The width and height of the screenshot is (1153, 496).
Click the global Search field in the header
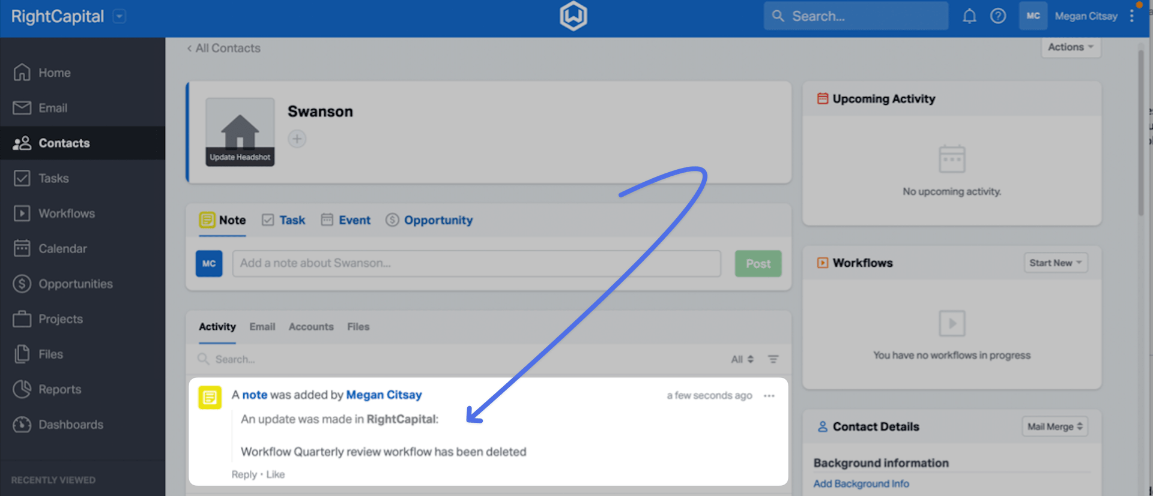(856, 16)
